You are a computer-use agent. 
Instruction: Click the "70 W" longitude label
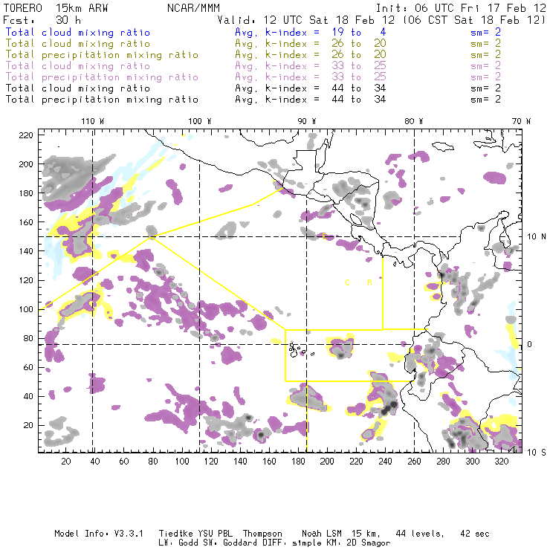click(x=521, y=121)
